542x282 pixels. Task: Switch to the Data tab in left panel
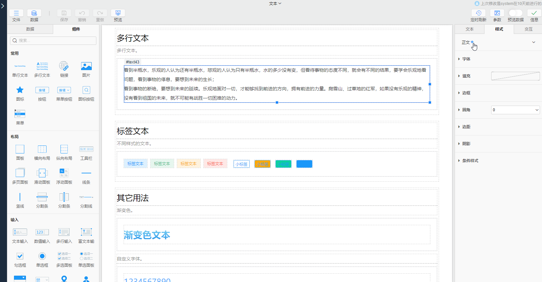click(30, 29)
